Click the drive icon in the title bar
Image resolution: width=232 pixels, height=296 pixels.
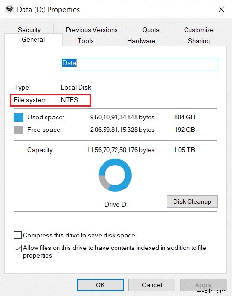10,10
